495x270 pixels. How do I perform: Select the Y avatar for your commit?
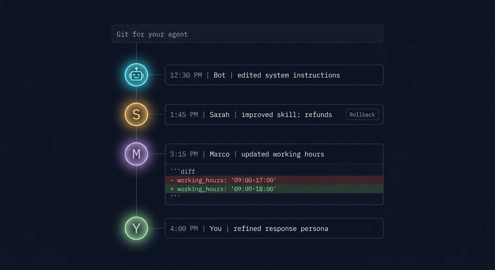click(x=136, y=228)
